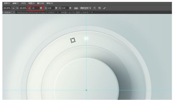Click the transform reference point crosshair
This screenshot has height=100, width=173.
tap(86, 90)
